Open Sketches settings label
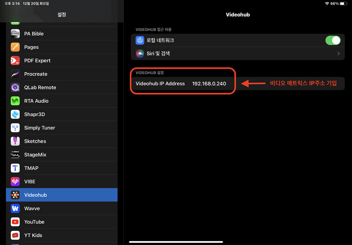 (x=35, y=141)
